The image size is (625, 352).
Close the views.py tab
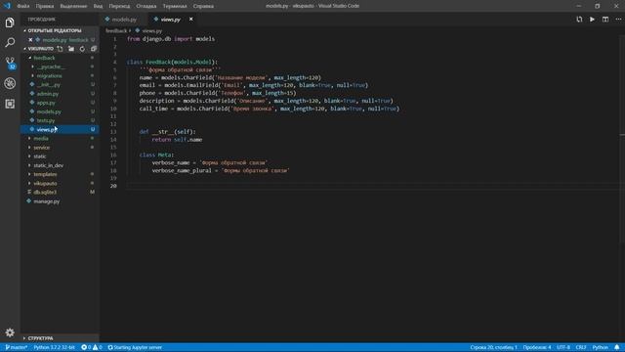[x=191, y=20]
